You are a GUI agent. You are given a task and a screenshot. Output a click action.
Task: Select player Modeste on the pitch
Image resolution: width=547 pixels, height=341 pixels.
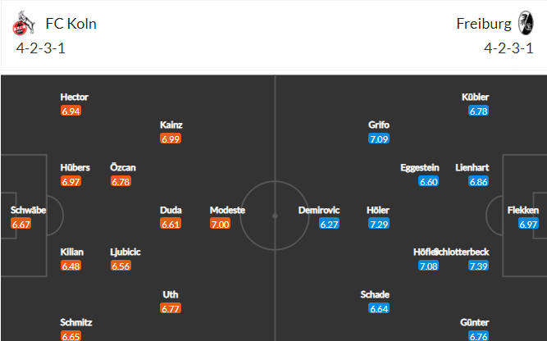point(227,210)
